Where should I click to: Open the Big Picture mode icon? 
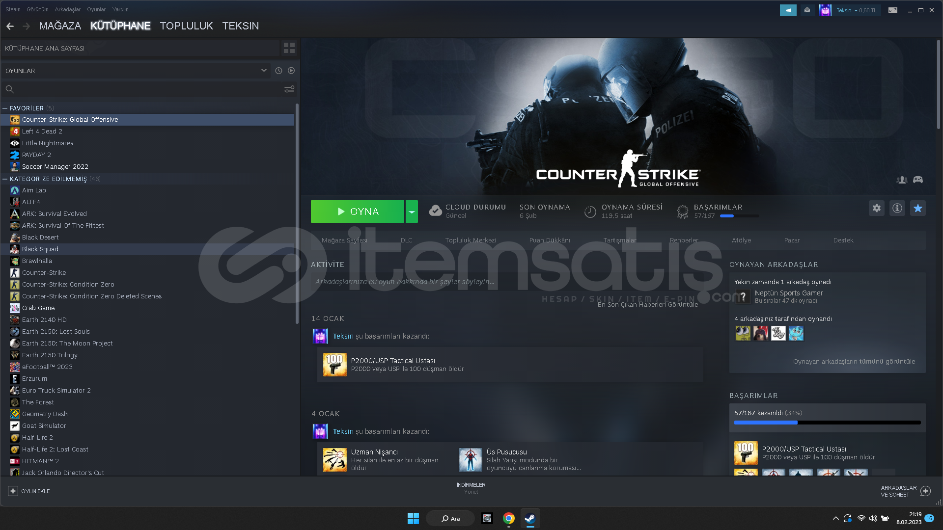(892, 10)
